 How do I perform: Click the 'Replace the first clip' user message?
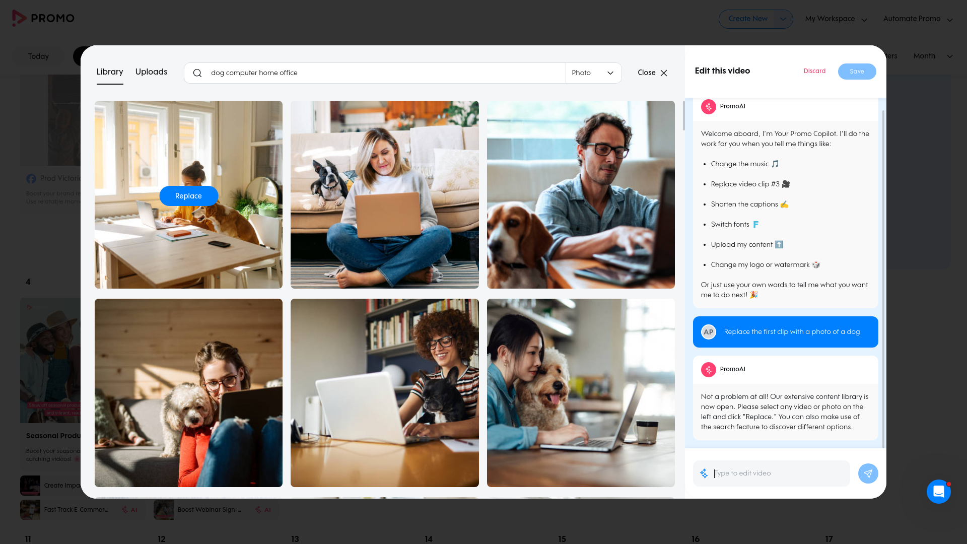(785, 332)
